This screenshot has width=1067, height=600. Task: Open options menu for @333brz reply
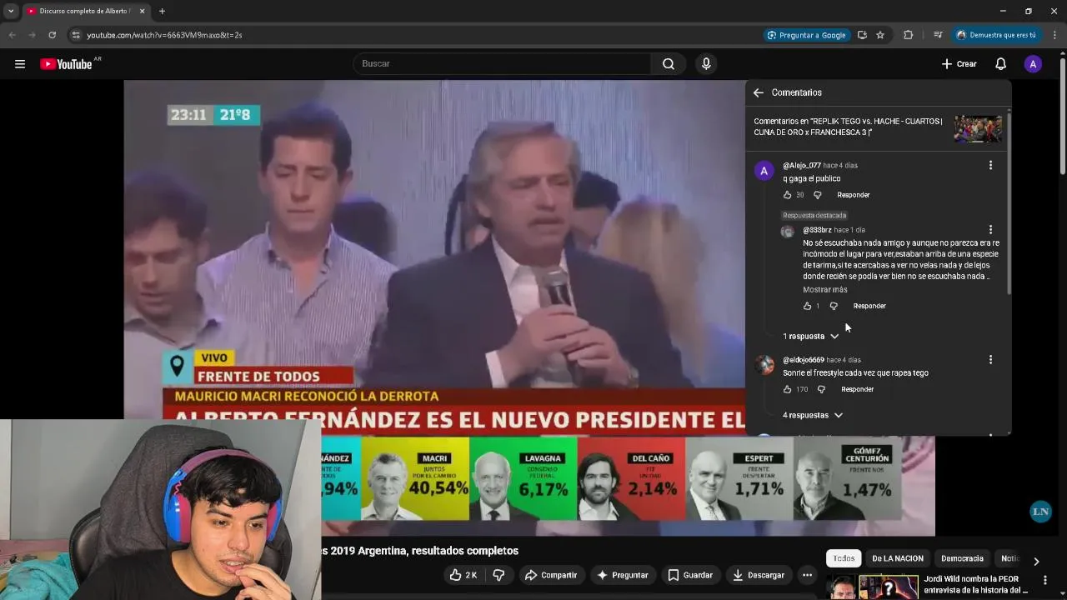coord(990,229)
